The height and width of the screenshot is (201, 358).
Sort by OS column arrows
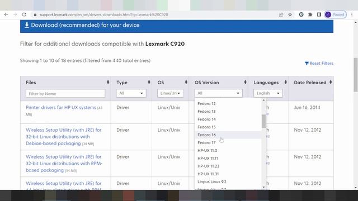tap(186, 82)
